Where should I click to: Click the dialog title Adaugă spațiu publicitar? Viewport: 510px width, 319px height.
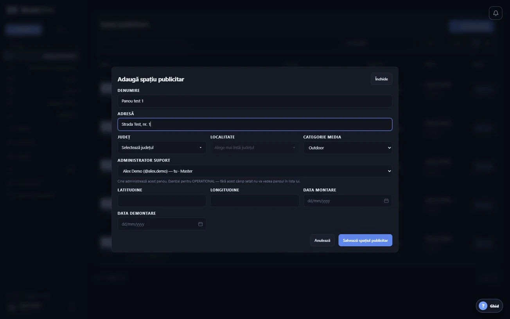point(151,79)
